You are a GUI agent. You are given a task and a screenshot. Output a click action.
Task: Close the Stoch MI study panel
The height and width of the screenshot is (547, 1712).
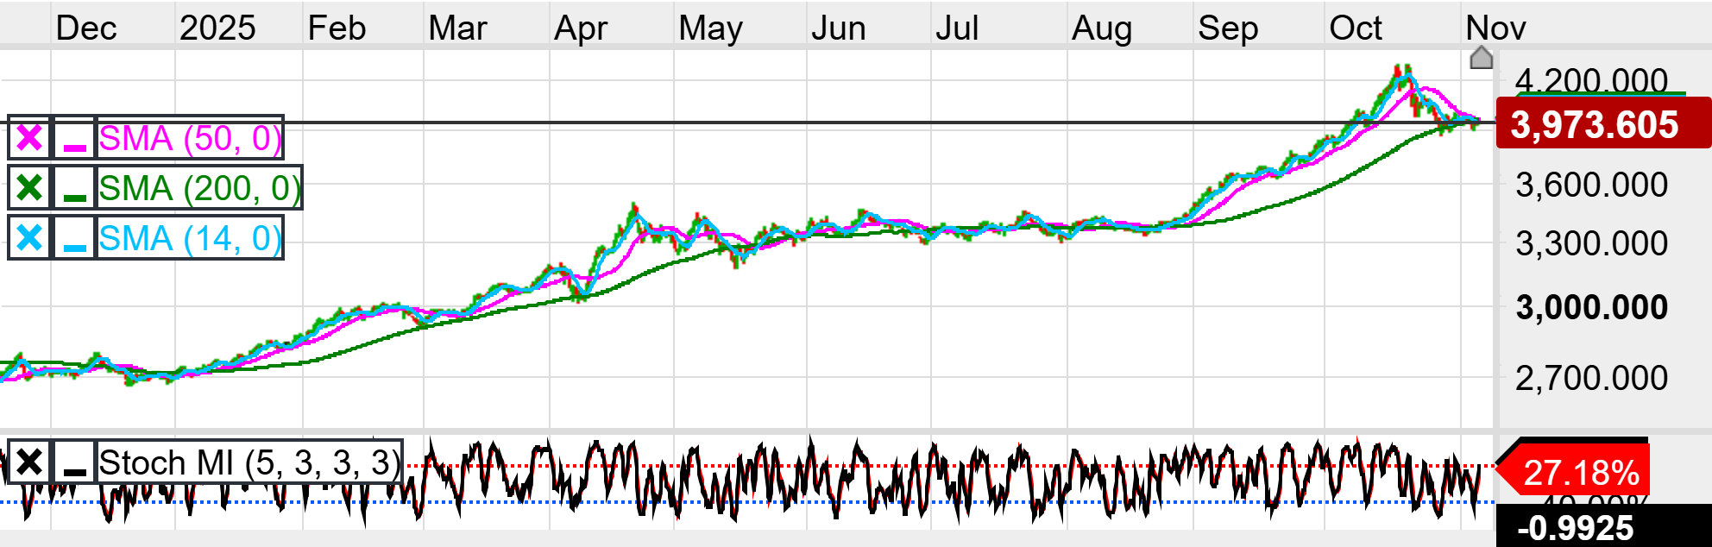pyautogui.click(x=29, y=463)
